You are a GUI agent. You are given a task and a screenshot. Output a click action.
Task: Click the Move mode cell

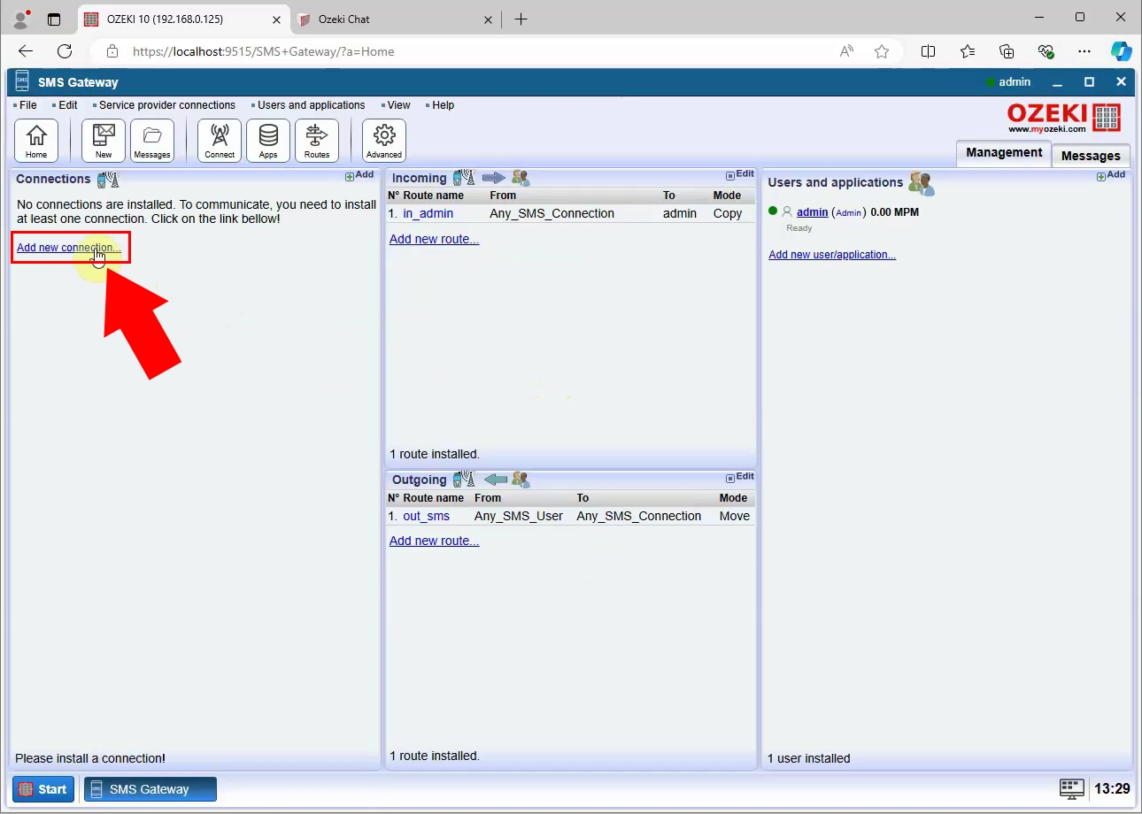734,516
